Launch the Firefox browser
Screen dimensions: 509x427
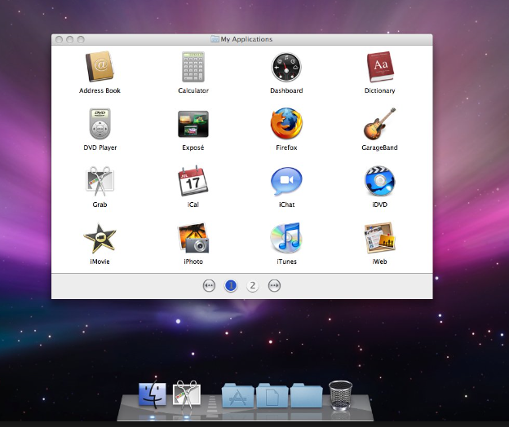[x=286, y=124]
